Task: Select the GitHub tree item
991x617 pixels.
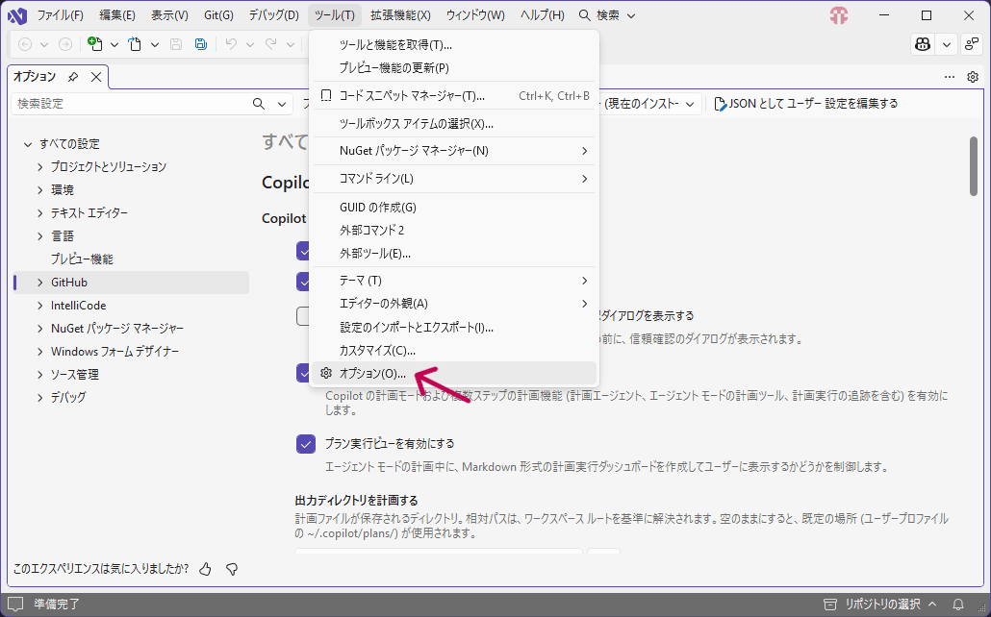Action: 131,283
